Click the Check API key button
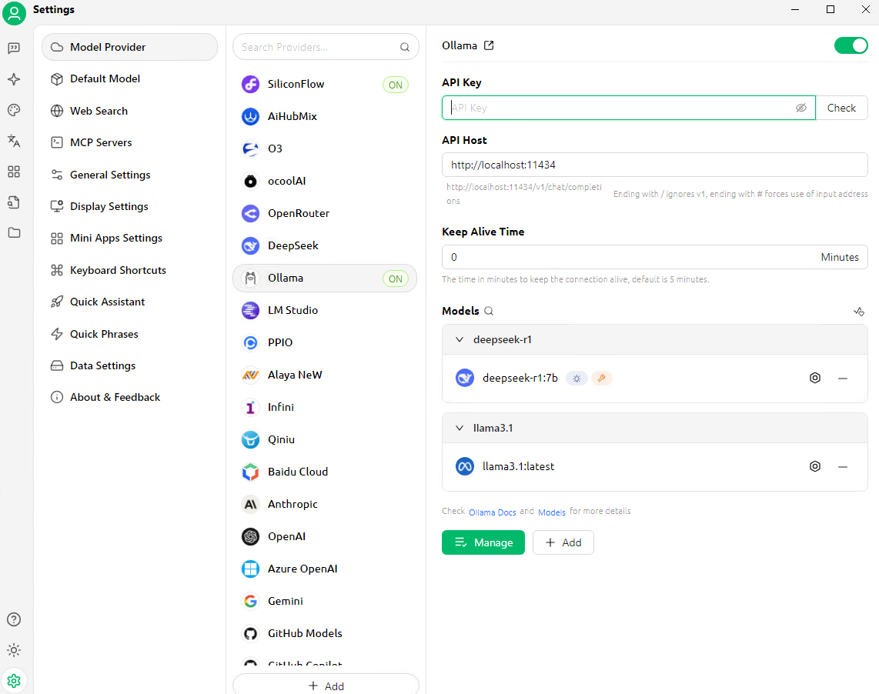Viewport: 879px width, 694px height. click(841, 108)
